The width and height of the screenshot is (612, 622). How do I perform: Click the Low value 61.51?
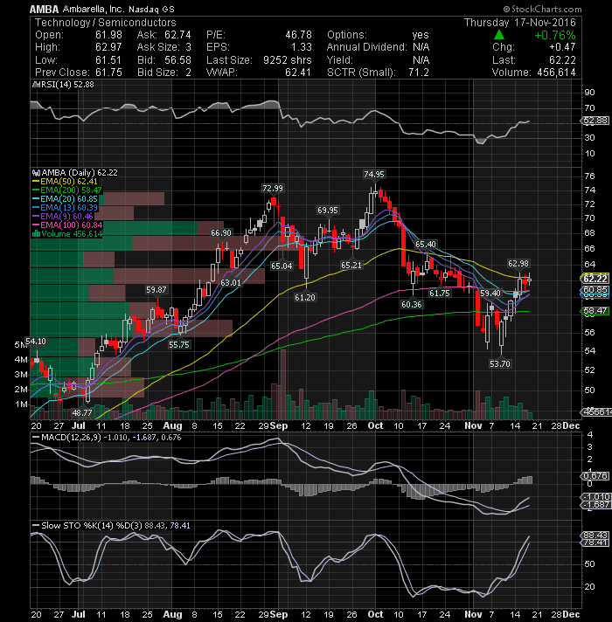(x=108, y=60)
